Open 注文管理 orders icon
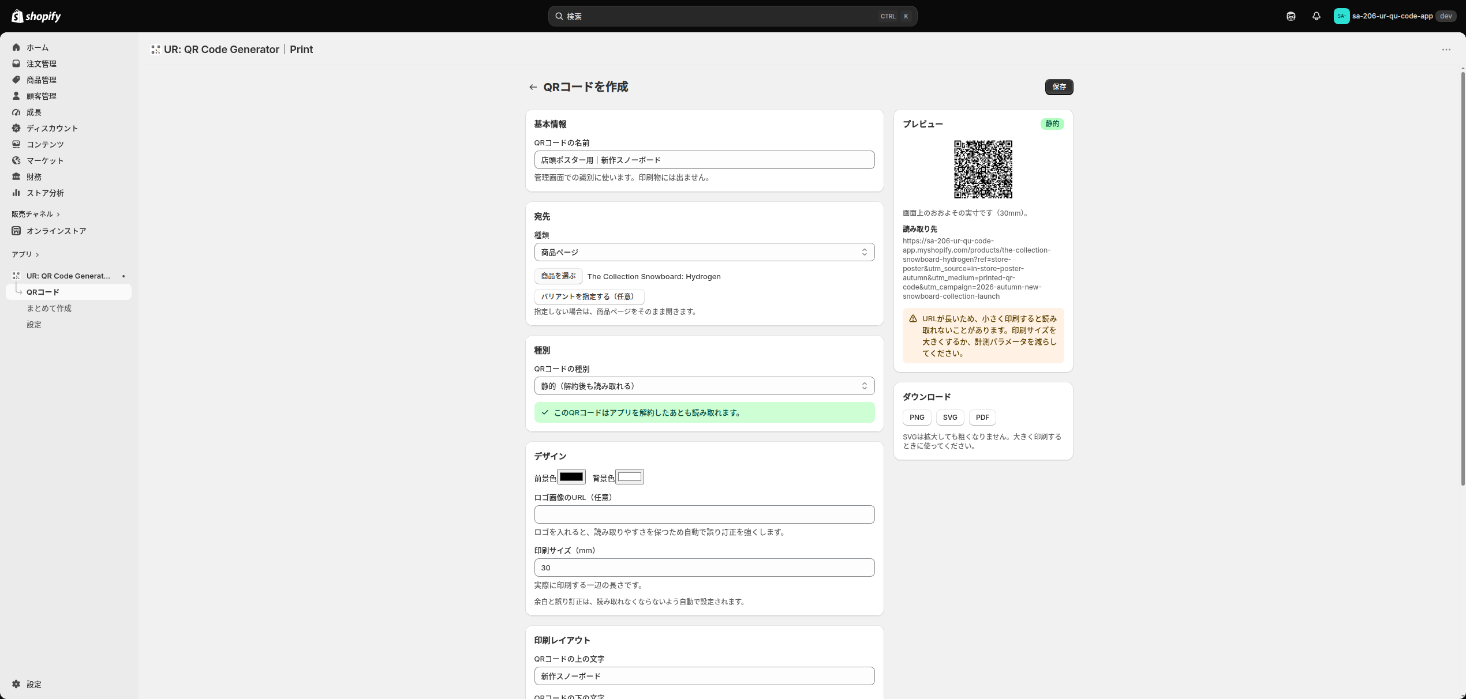Viewport: 1466px width, 699px height. click(16, 63)
